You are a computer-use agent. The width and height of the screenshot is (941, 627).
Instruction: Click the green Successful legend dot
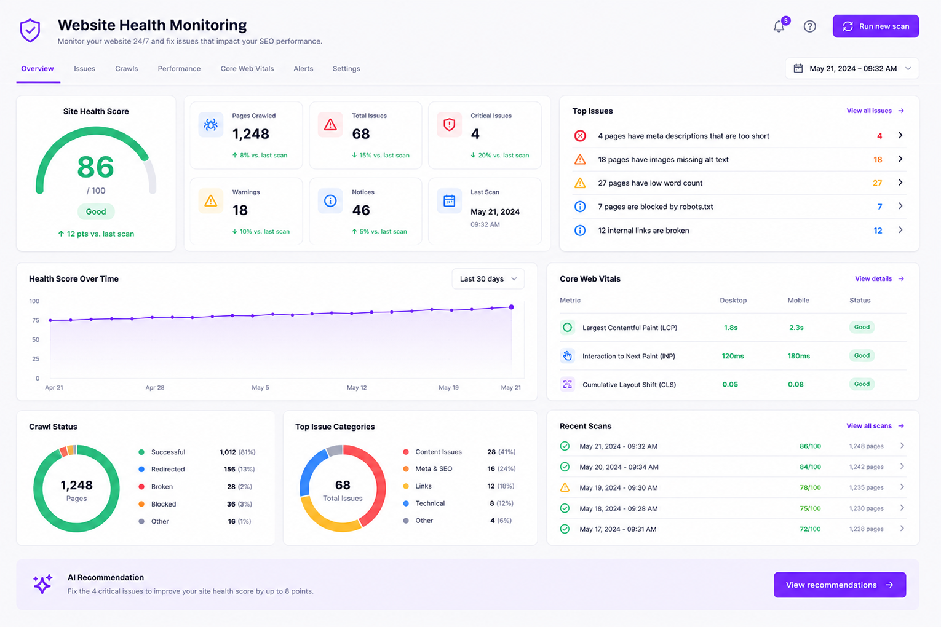pos(141,452)
